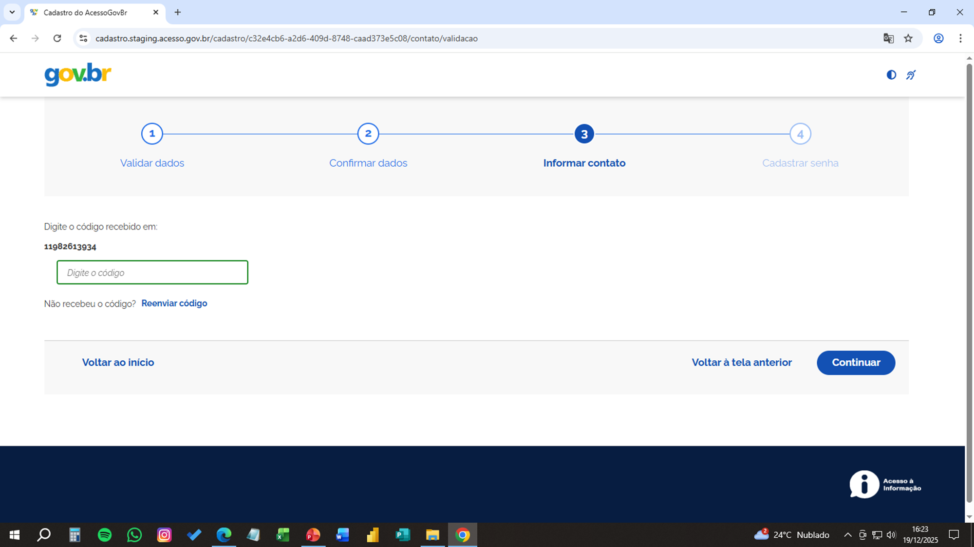Open Chrome three-dot menu
The image size is (974, 547).
(960, 38)
